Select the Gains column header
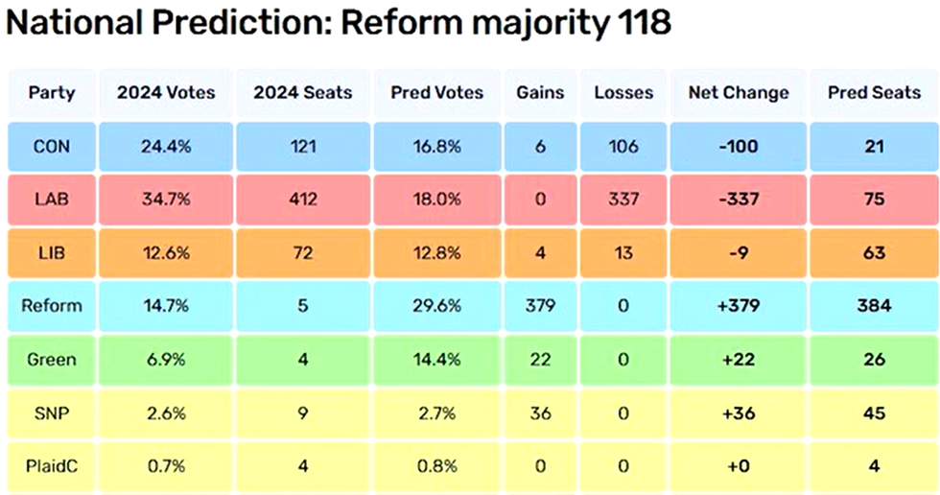940x495 pixels. [540, 93]
